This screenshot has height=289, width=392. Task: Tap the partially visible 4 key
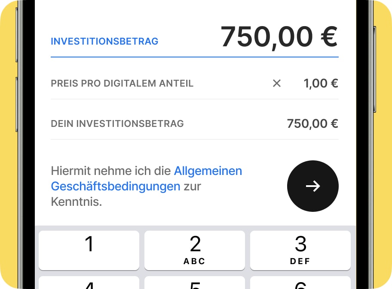point(89,283)
